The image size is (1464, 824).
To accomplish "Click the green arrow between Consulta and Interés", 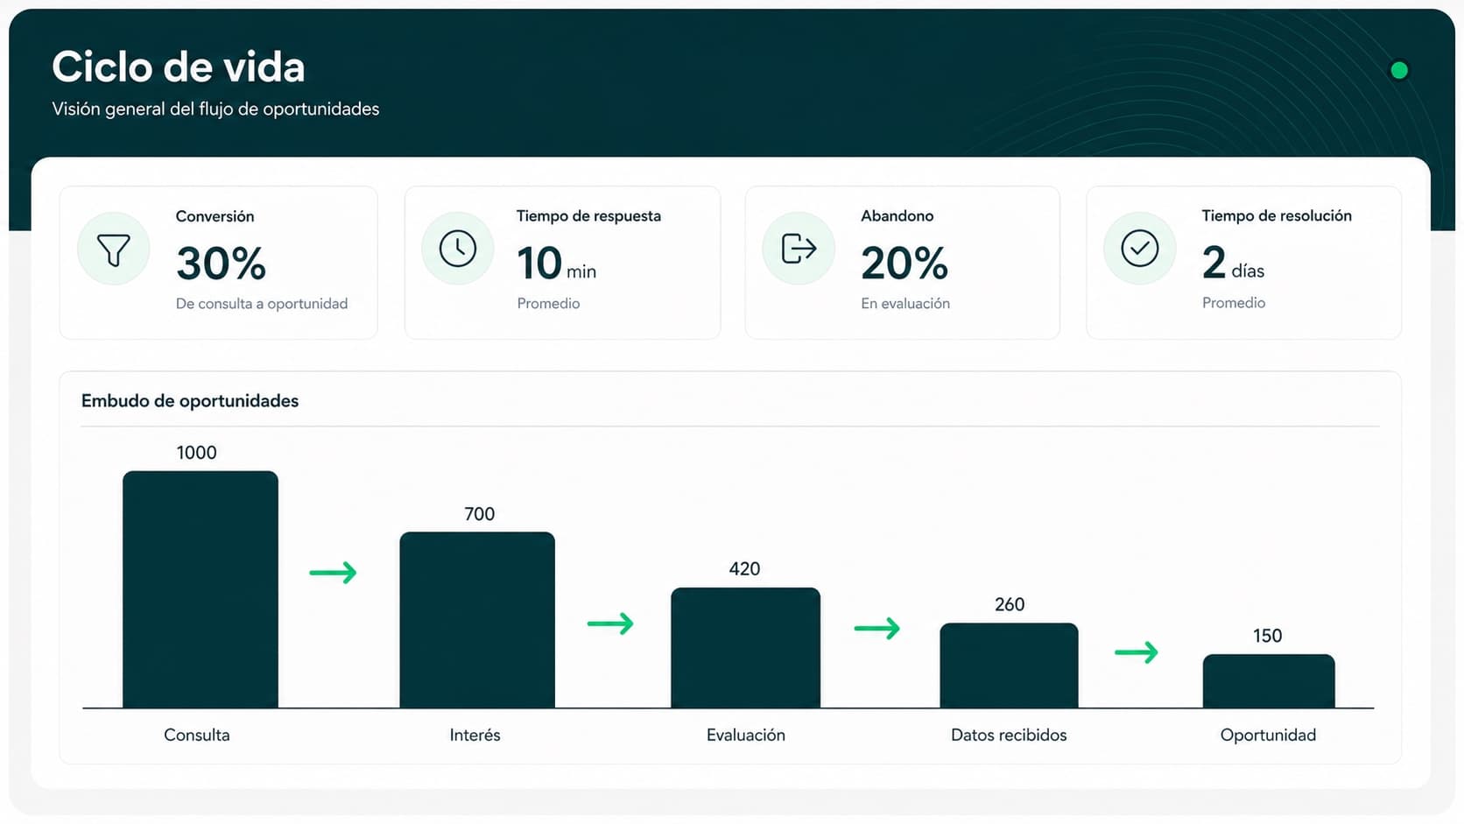I will tap(334, 573).
